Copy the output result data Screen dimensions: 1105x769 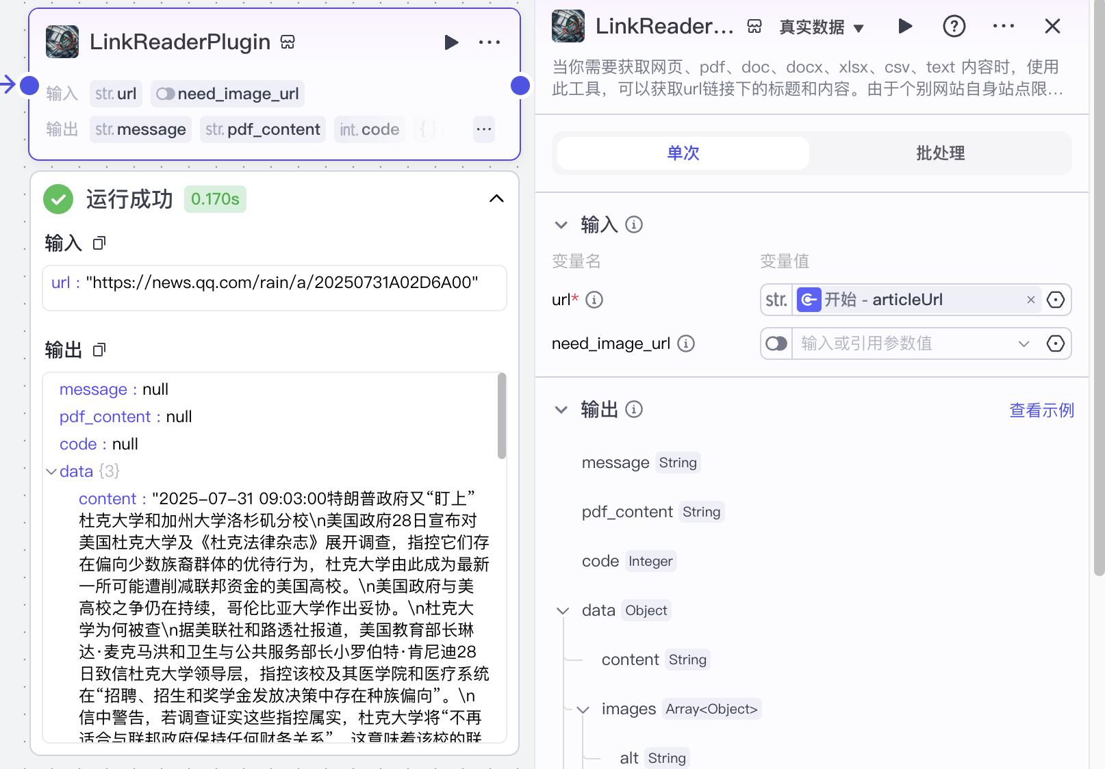point(99,350)
